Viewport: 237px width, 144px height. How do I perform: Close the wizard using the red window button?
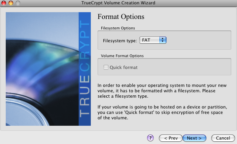4,3
